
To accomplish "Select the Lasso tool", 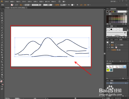I will point(2,18).
